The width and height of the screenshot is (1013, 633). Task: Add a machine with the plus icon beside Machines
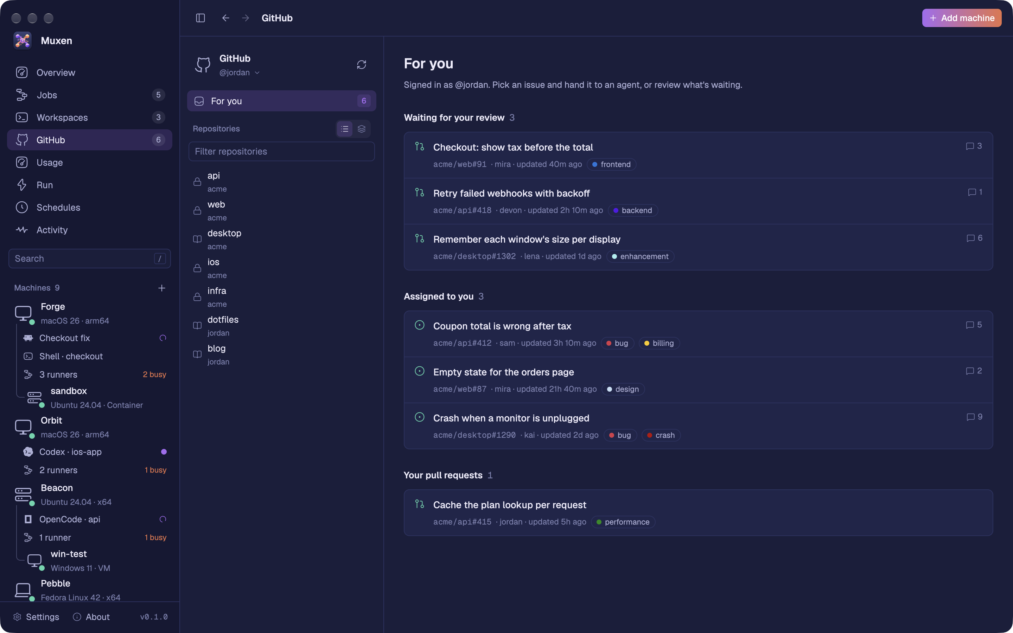click(162, 288)
